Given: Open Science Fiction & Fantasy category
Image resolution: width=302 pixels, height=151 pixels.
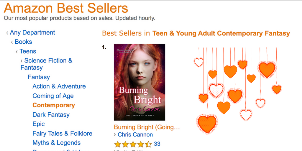Looking at the screenshot, I should (x=46, y=64).
